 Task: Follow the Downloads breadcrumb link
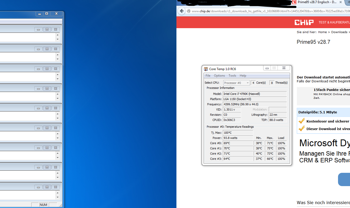[x=339, y=32]
